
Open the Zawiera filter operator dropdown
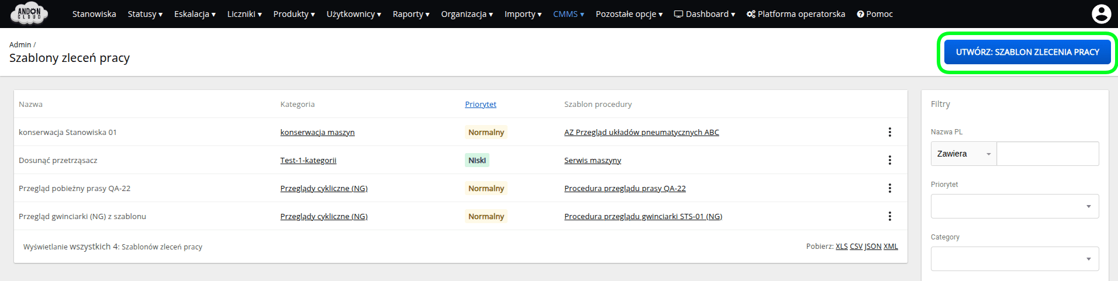(964, 154)
